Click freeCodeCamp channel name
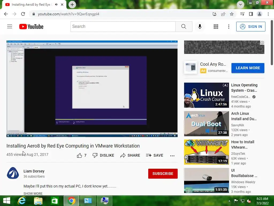The height and width of the screenshot is (206, 274). pyautogui.click(x=241, y=97)
